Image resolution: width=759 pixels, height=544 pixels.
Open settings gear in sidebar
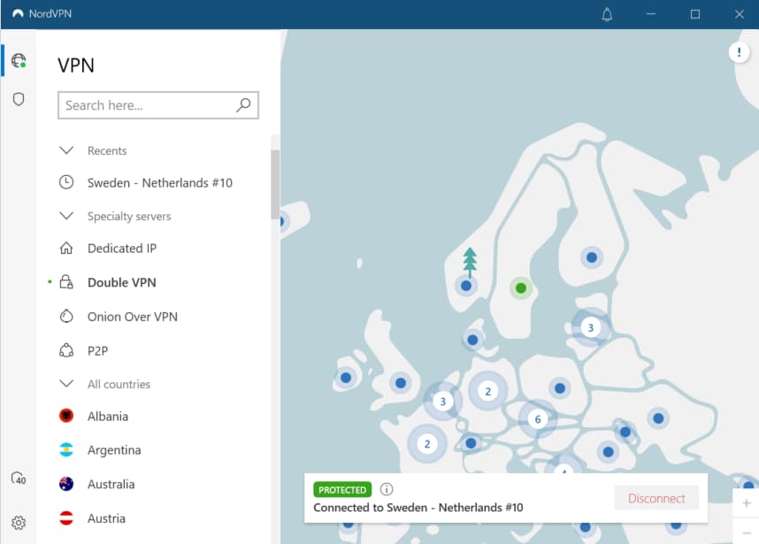point(19,523)
